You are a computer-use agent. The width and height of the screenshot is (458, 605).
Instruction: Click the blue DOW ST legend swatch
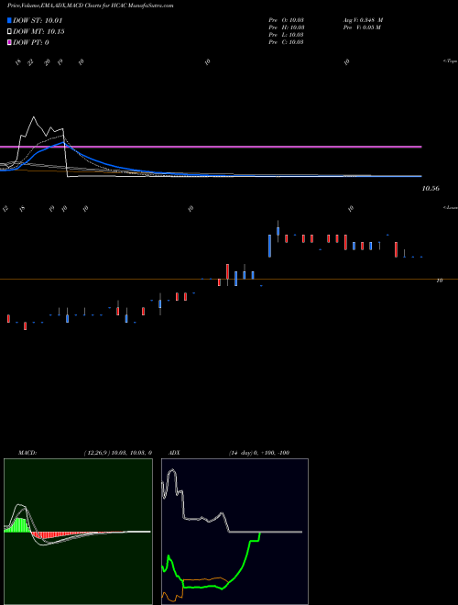(9, 20)
